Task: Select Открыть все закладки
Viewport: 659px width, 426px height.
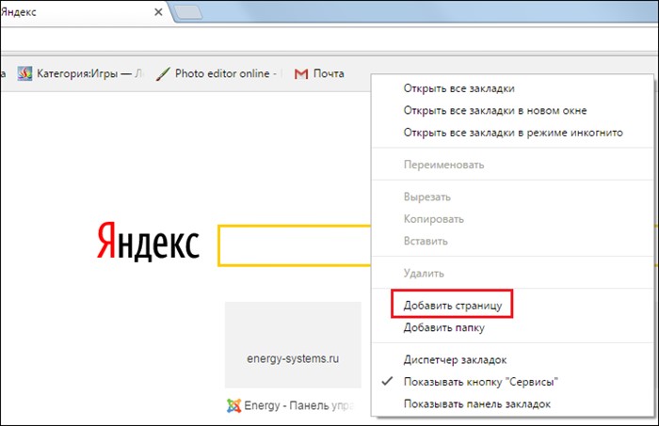Action: pyautogui.click(x=458, y=88)
